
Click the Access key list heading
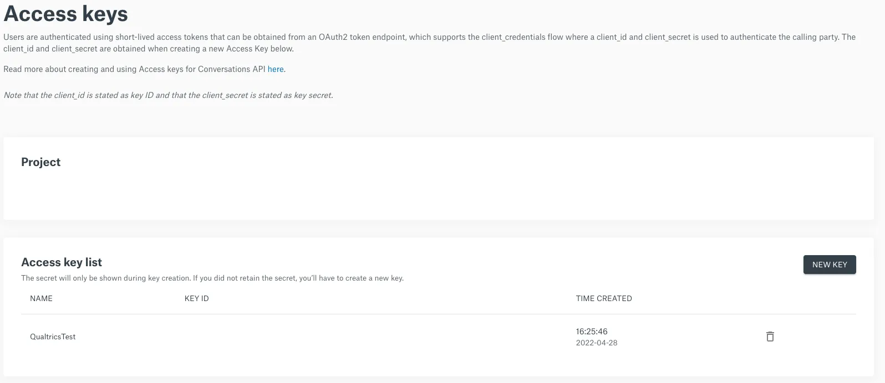tap(61, 262)
